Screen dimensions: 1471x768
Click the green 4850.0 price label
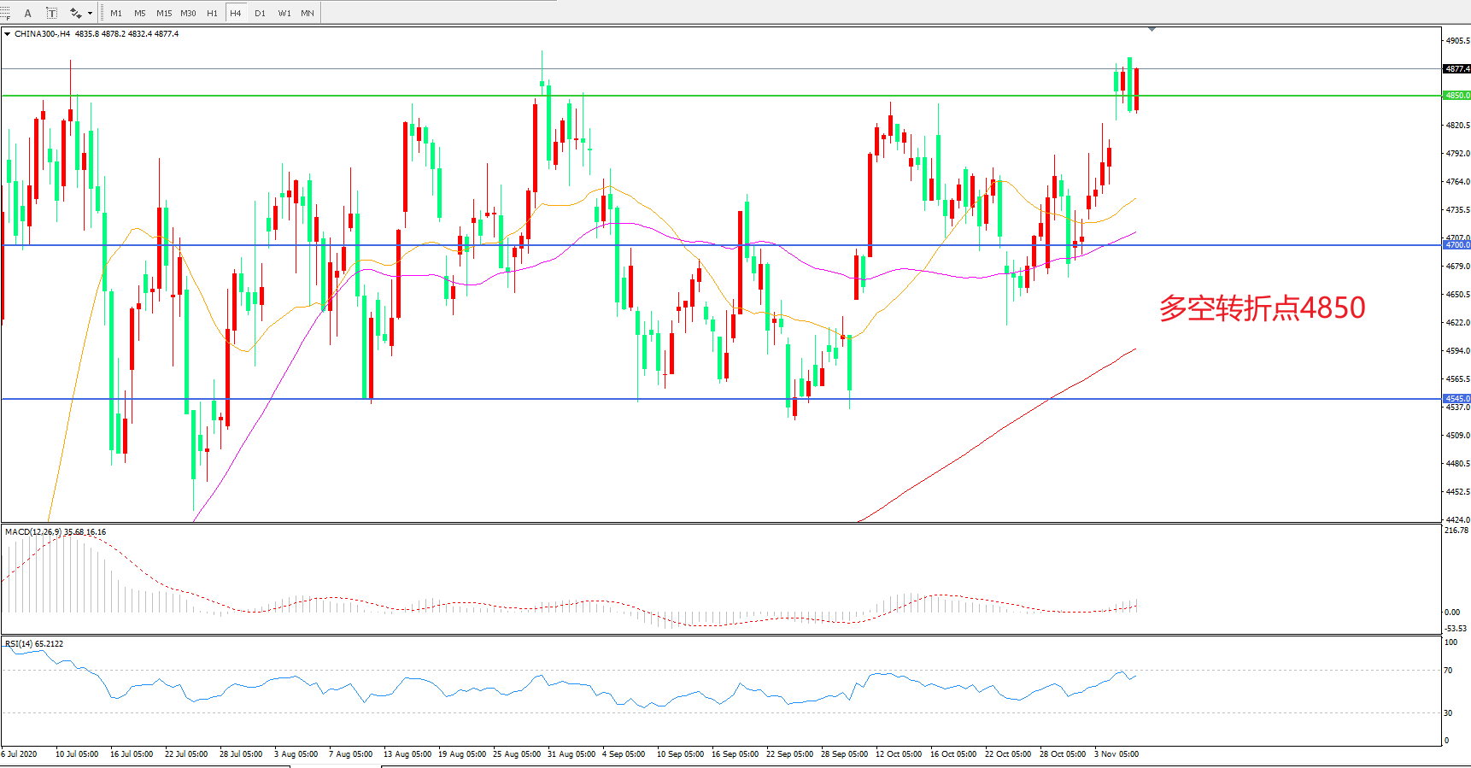click(x=1456, y=96)
